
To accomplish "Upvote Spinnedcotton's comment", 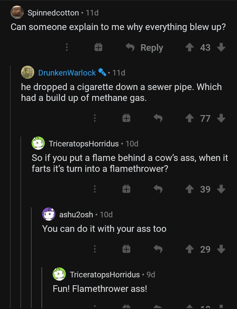I will (x=189, y=47).
